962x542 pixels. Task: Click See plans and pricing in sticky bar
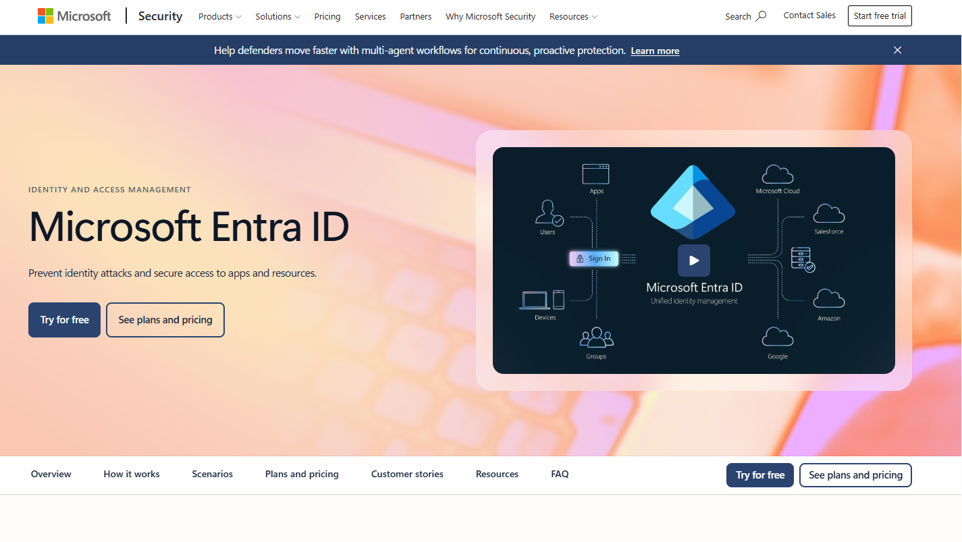(855, 475)
